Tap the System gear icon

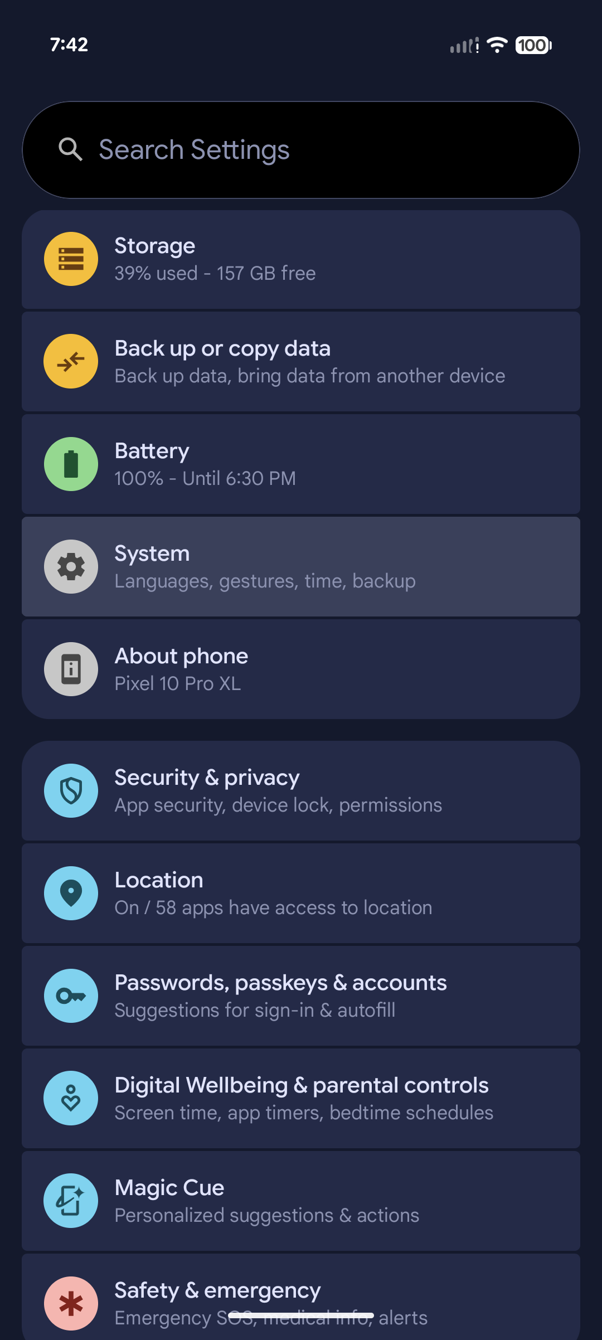click(x=71, y=567)
